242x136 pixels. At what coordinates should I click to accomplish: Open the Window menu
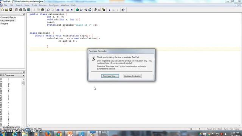pos(65,5)
